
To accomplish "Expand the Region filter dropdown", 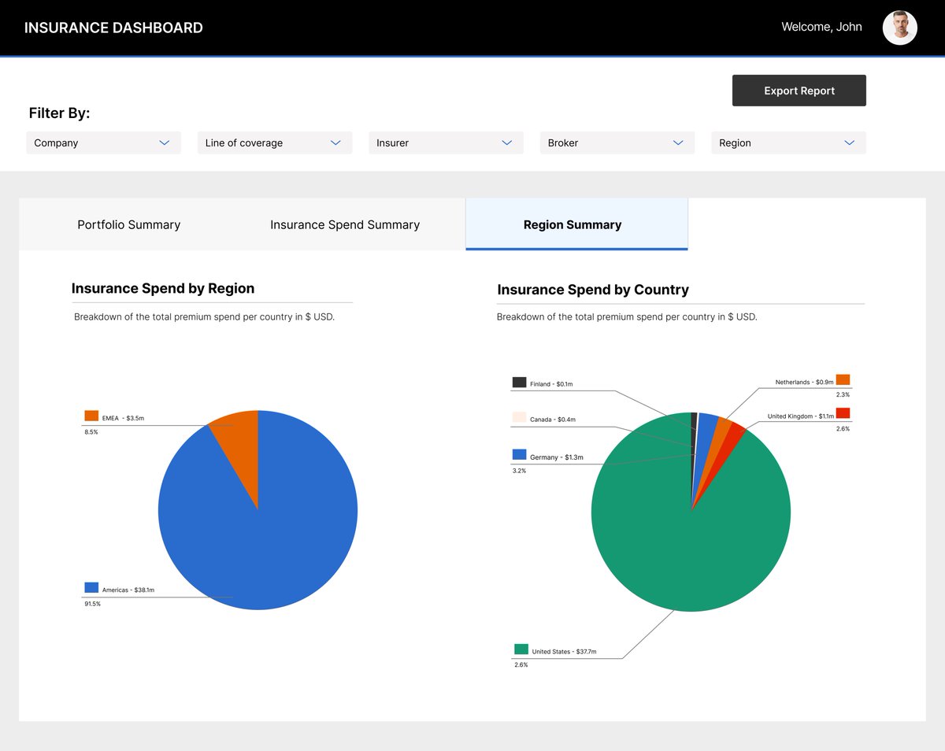I will (788, 142).
